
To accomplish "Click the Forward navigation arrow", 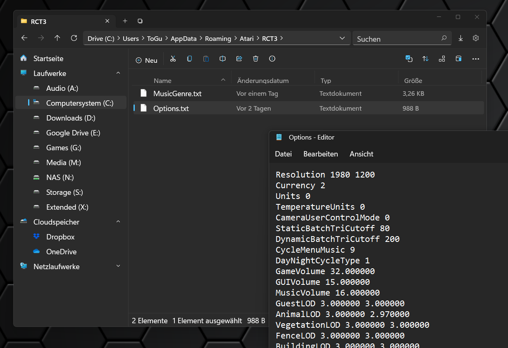I will (41, 38).
